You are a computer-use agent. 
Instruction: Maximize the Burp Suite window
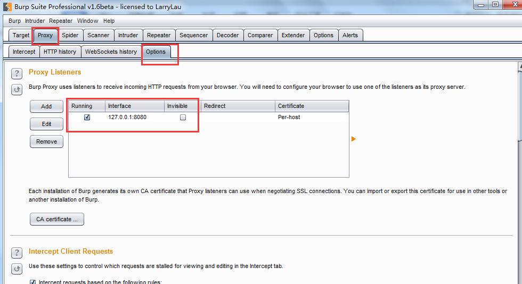(x=496, y=5)
